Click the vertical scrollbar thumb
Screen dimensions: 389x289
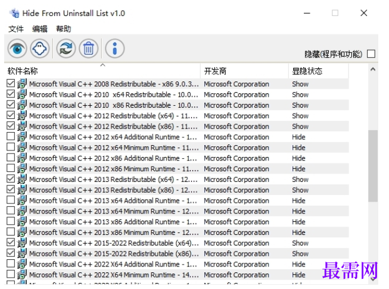(373, 166)
